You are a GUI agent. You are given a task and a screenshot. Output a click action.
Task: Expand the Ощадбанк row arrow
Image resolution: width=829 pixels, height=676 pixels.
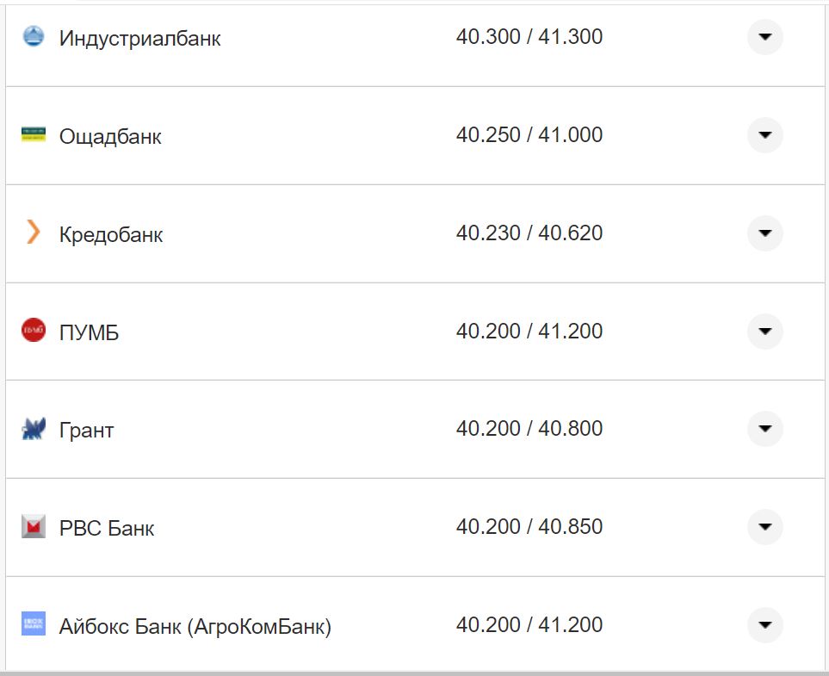(x=764, y=135)
